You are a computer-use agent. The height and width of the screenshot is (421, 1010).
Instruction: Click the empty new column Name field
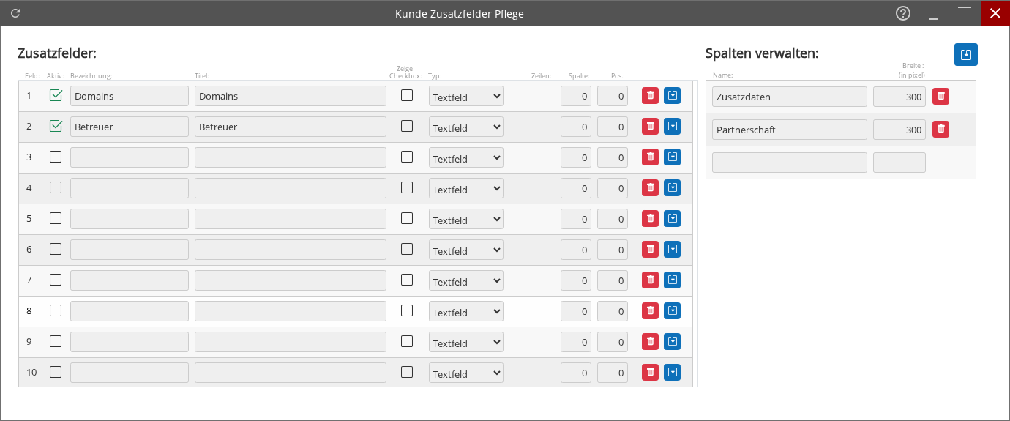789,163
